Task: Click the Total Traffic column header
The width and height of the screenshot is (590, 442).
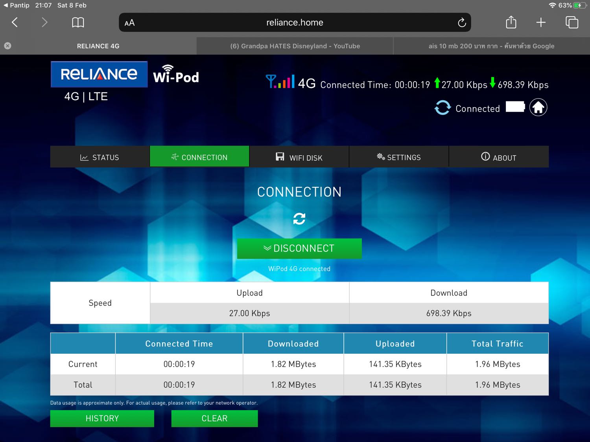Action: coord(498,343)
